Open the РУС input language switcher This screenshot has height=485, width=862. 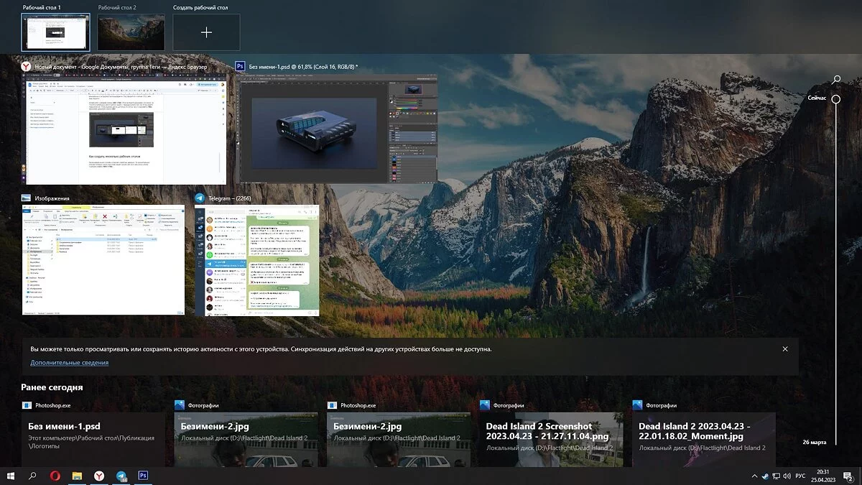pyautogui.click(x=800, y=476)
